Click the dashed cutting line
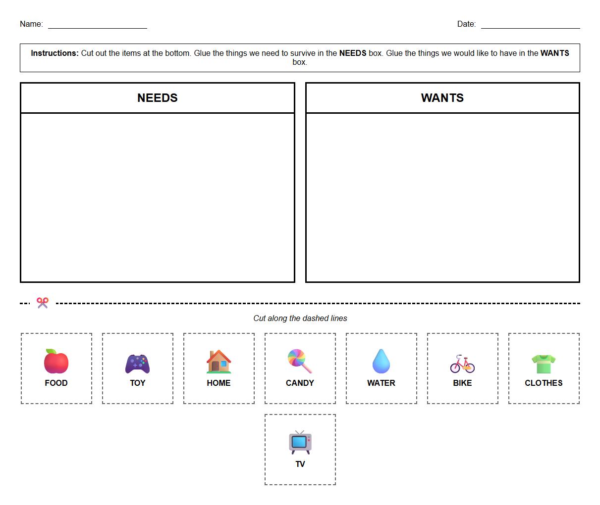Screen dimensions: 600x505 point(297,302)
